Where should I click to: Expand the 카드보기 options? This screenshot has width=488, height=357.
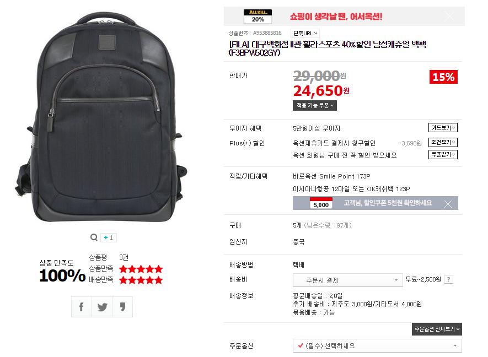[x=443, y=127]
